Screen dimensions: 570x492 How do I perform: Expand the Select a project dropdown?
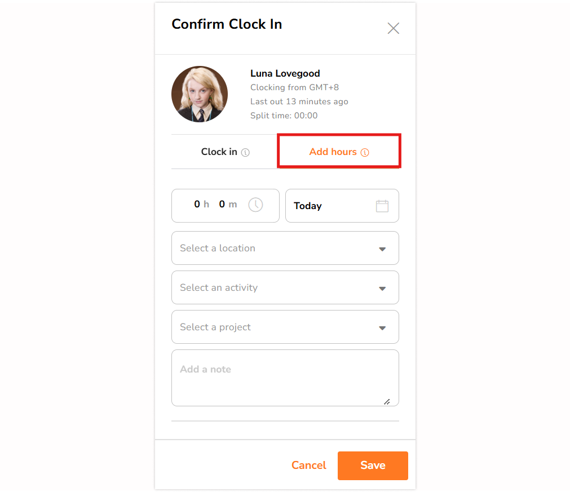285,327
